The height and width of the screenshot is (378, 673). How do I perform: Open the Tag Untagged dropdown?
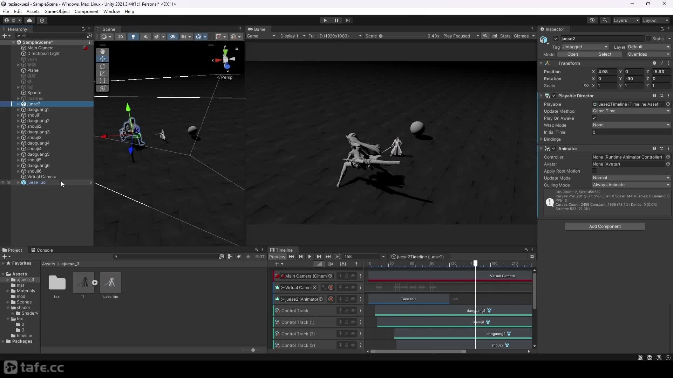click(585, 47)
